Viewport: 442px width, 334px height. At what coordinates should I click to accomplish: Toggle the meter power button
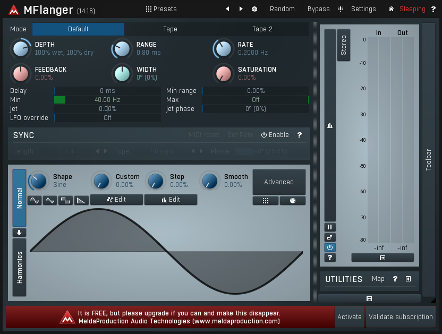click(x=330, y=247)
